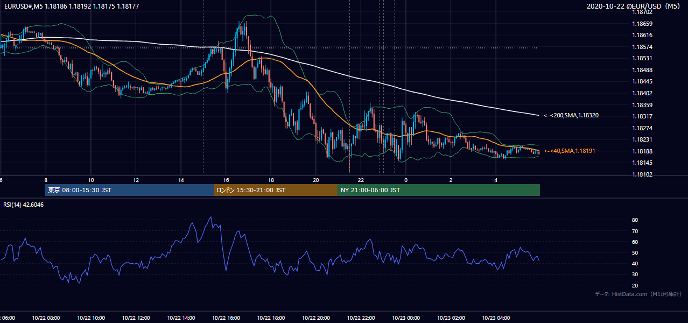Viewport: 688px width, 323px height.
Task: Click the 10/22 18:00 date label
Action: tap(271, 318)
